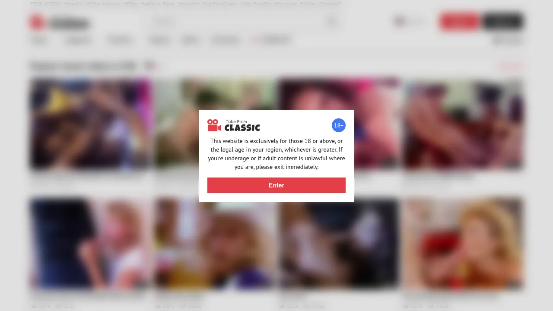Select the first item in navigation bar

click(x=39, y=40)
